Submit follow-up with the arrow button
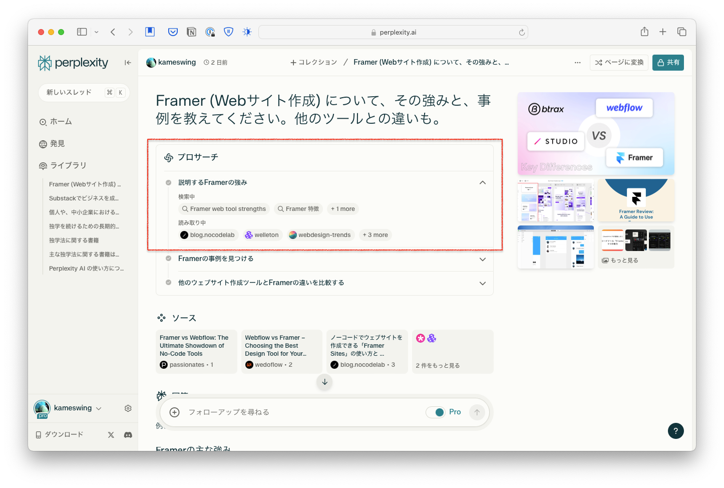The height and width of the screenshot is (488, 724). (x=477, y=412)
